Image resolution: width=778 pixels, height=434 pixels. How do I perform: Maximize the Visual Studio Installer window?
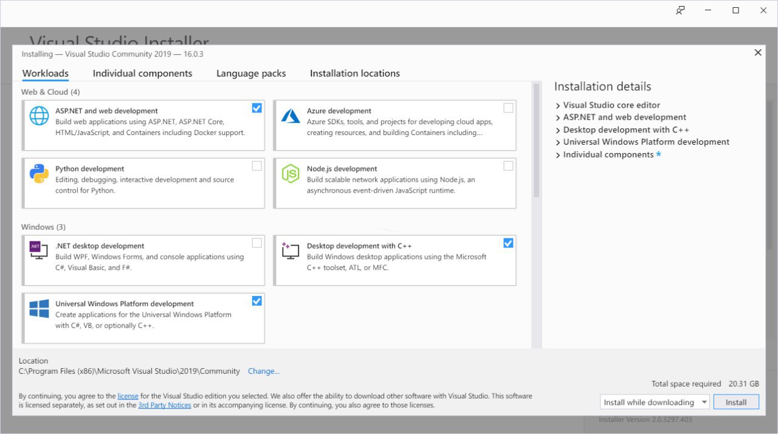click(736, 10)
